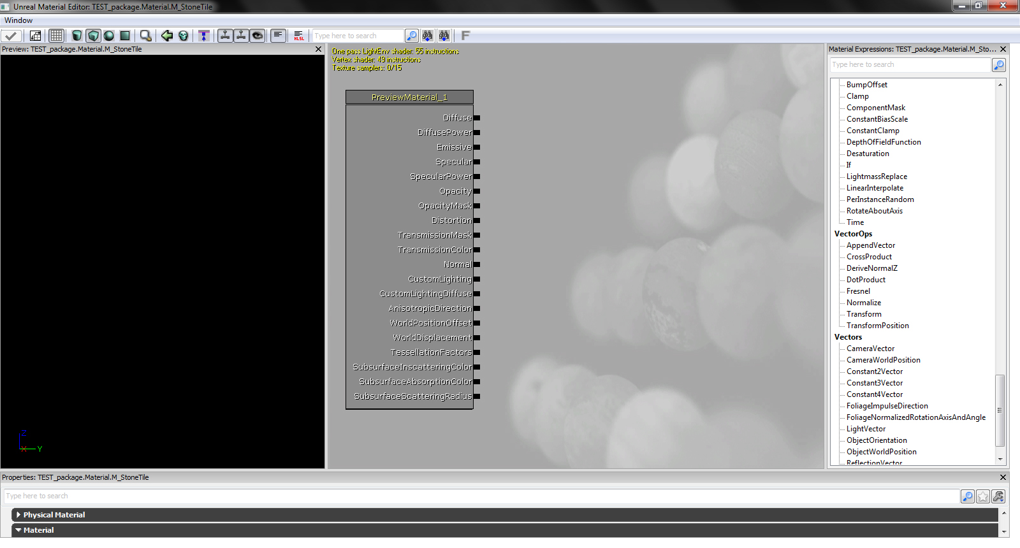Close the Properties panel

tap(1003, 477)
